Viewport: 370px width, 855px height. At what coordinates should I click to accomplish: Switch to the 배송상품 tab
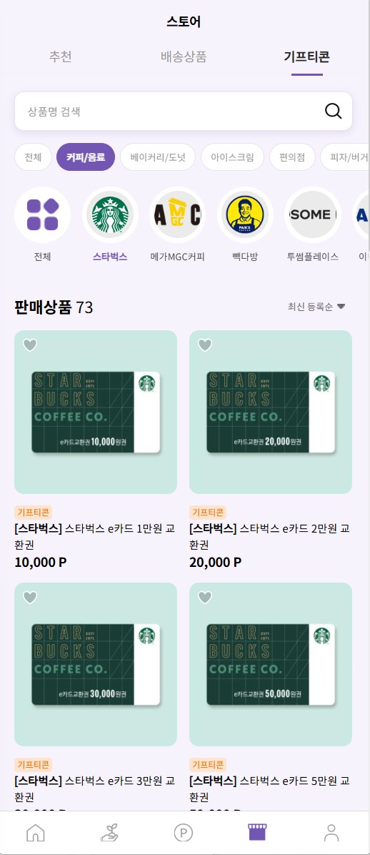point(184,56)
